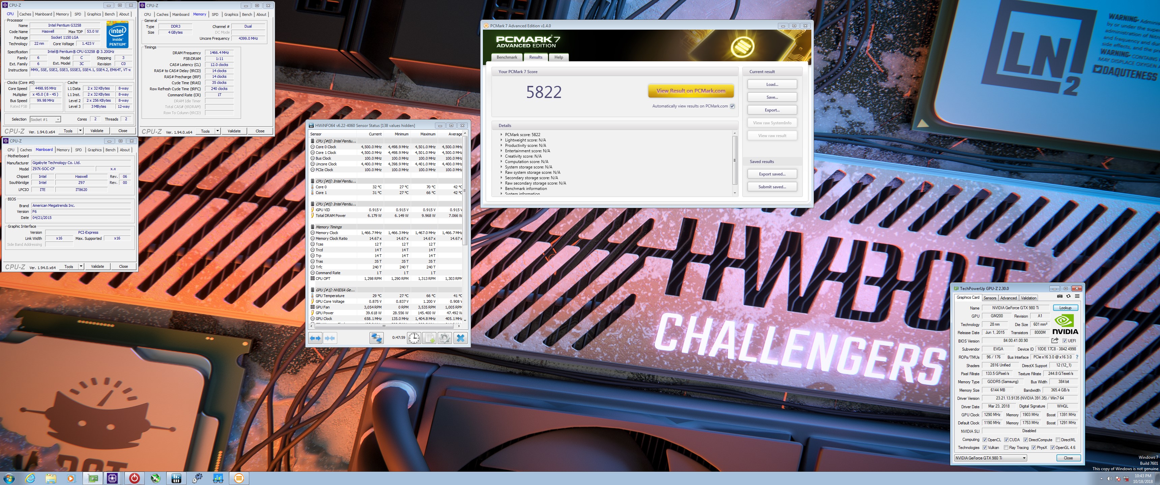
Task: Open Help tab in PCMark 7
Action: coord(558,57)
